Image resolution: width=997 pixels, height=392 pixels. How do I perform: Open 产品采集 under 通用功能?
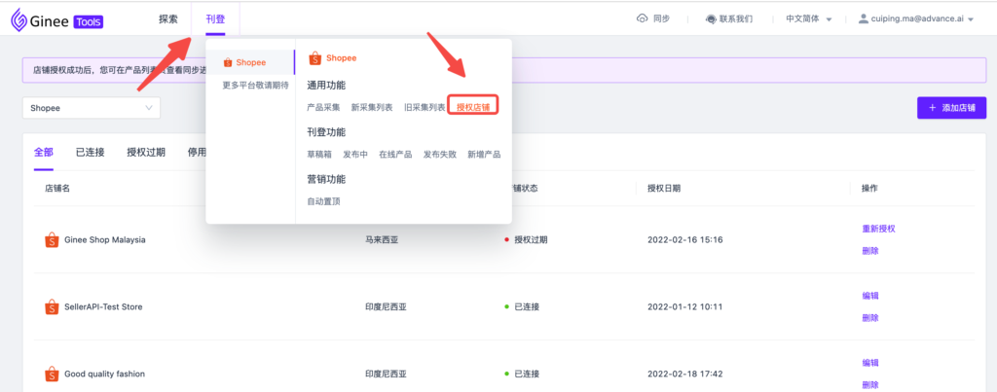[x=323, y=107]
